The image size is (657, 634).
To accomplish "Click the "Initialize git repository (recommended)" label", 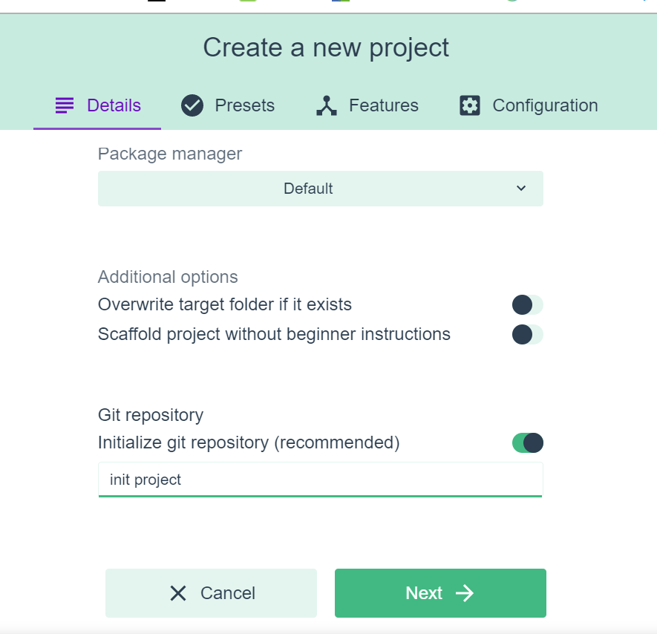I will click(249, 443).
